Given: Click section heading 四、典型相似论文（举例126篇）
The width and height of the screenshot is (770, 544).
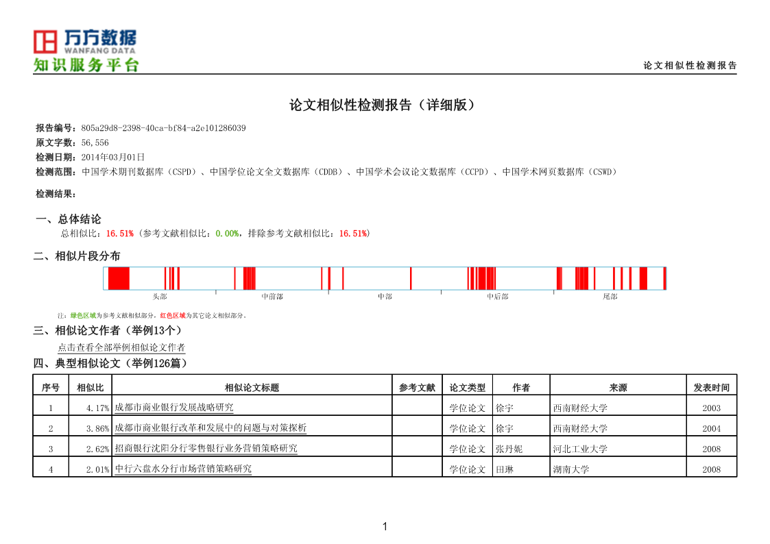Looking at the screenshot, I should [x=110, y=364].
